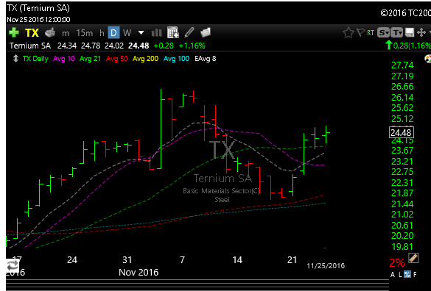Click the flag marker icon
This screenshot has height=291, width=431.
360,32
